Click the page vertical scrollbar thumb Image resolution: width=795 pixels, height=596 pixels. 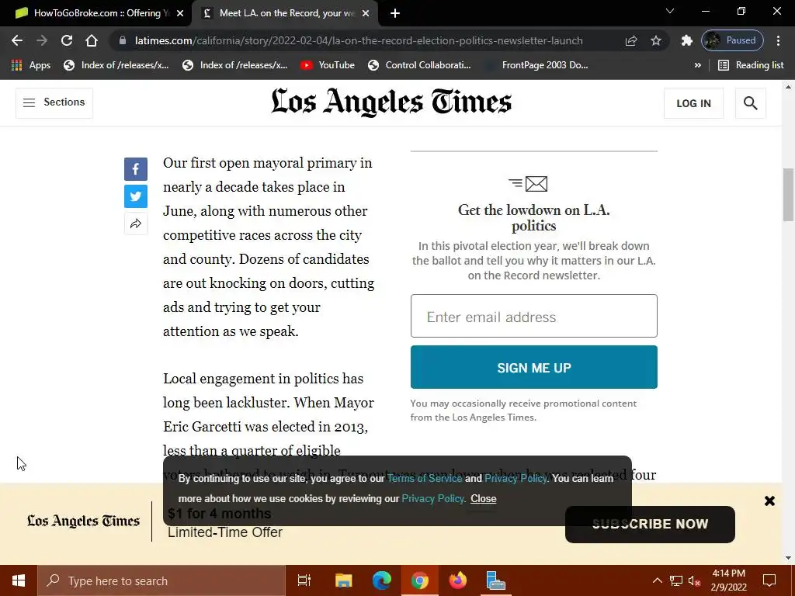tap(788, 195)
